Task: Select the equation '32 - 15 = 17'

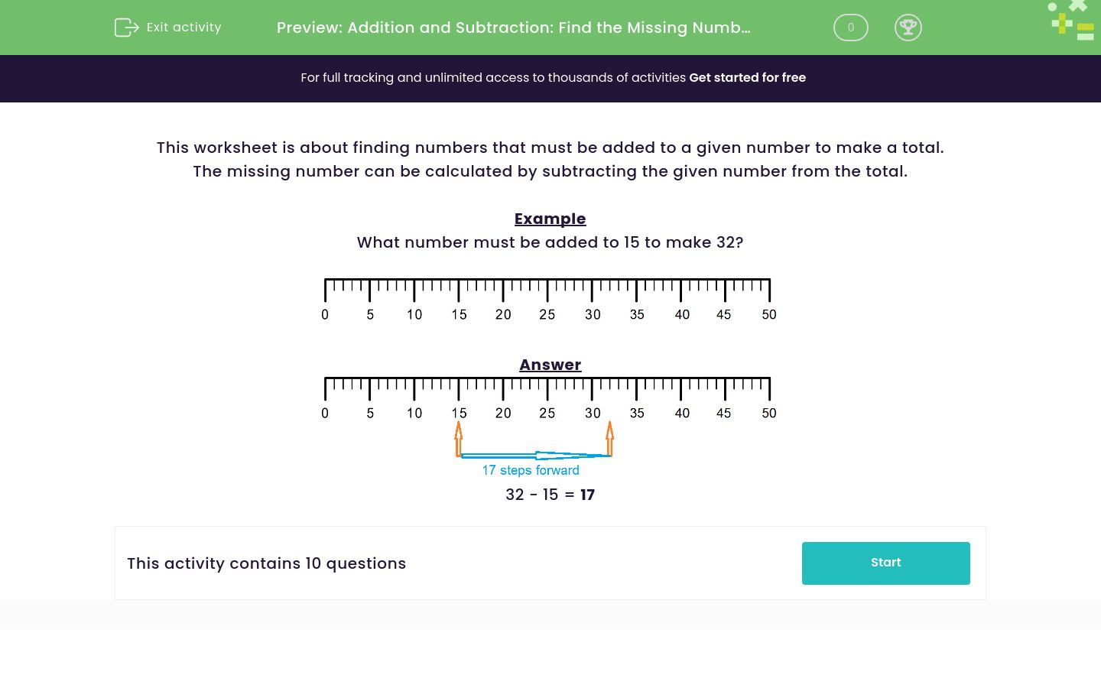Action: pos(550,495)
